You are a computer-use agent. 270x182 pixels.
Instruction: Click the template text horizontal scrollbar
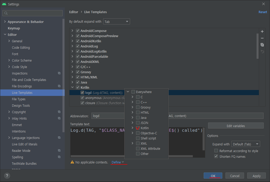coord(132,156)
